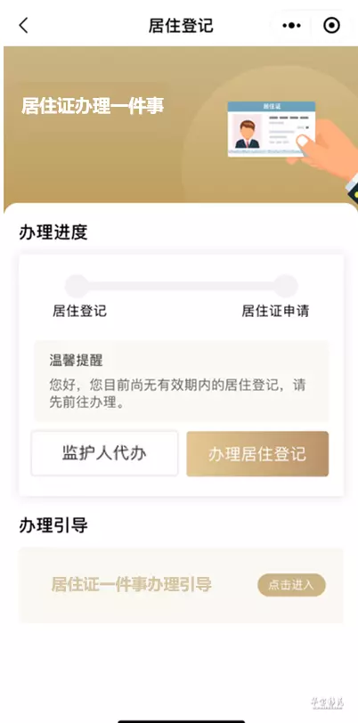This screenshot has width=358, height=723.
Task: Select the 居住证申请 progress step circle
Action: [286, 286]
